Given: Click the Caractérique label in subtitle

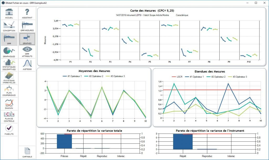Looking at the screenshot, I should coord(182,15).
